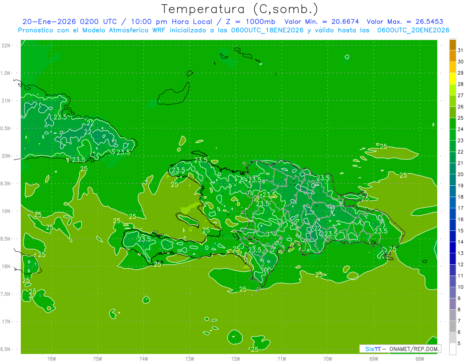Click legend value '28' on color scale
Screen dimensions: 471x364
coord(460,84)
